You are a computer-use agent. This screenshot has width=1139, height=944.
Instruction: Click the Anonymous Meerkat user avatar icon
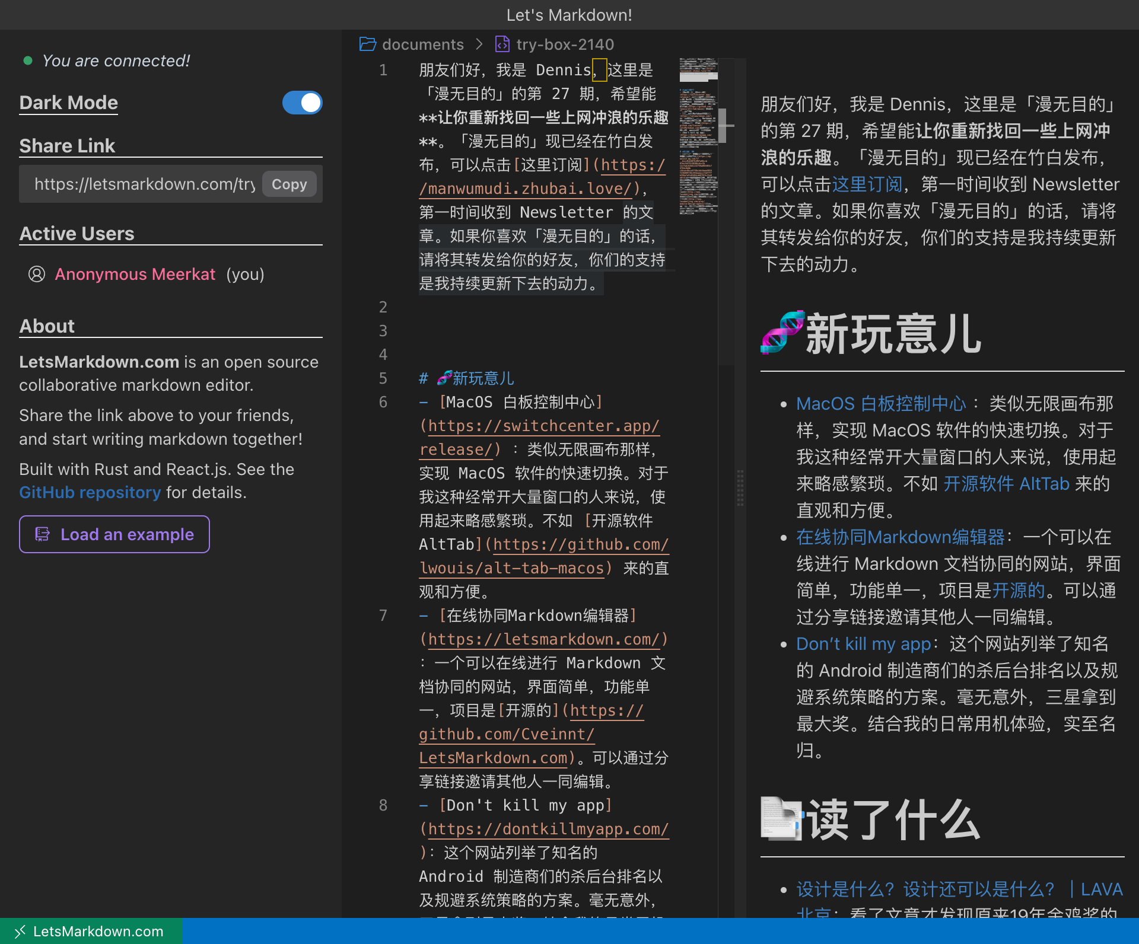point(37,274)
